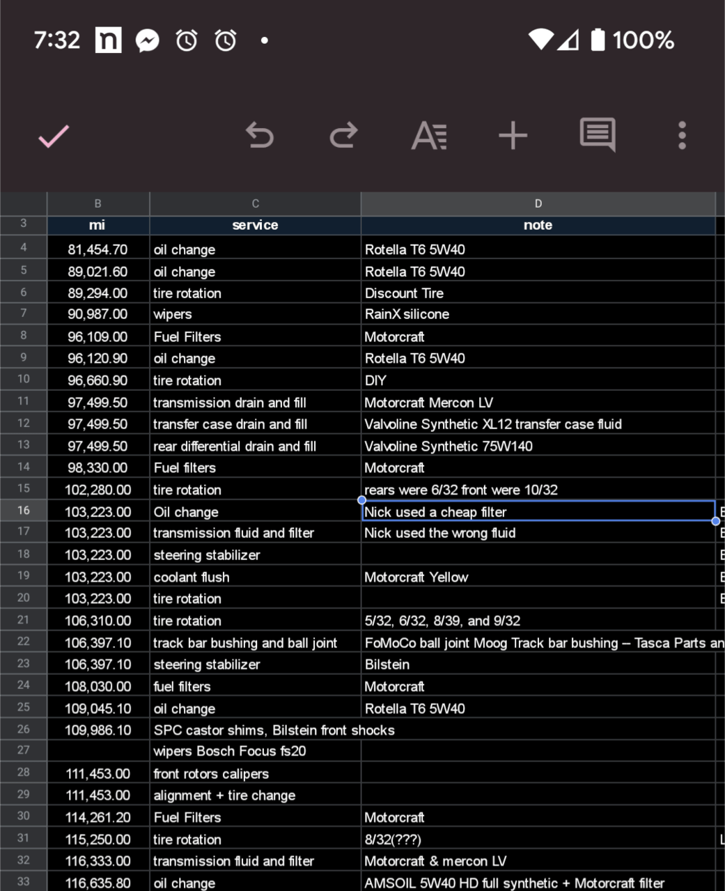Image resolution: width=725 pixels, height=891 pixels.
Task: Select 'track bar bushing and ball joint' cell
Action: 256,643
